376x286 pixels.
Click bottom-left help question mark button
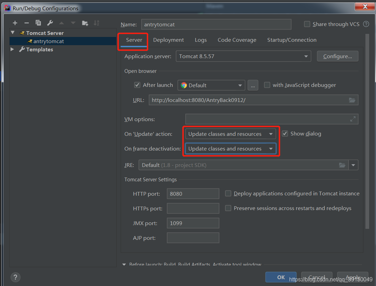coord(15,277)
